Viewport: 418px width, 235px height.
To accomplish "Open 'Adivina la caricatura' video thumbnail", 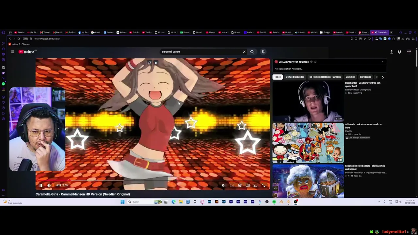I will click(x=308, y=143).
